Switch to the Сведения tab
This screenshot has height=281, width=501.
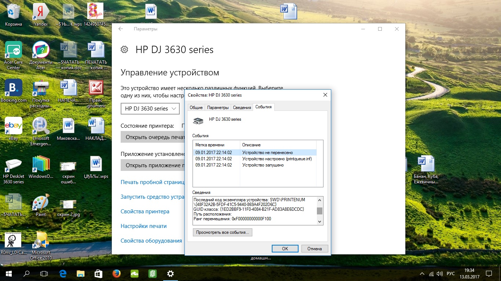tap(242, 108)
